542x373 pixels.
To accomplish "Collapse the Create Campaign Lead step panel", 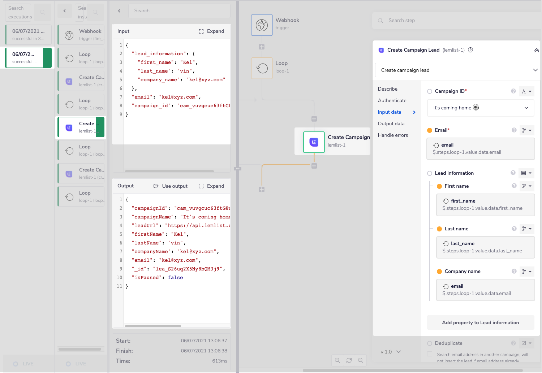I will tap(536, 50).
